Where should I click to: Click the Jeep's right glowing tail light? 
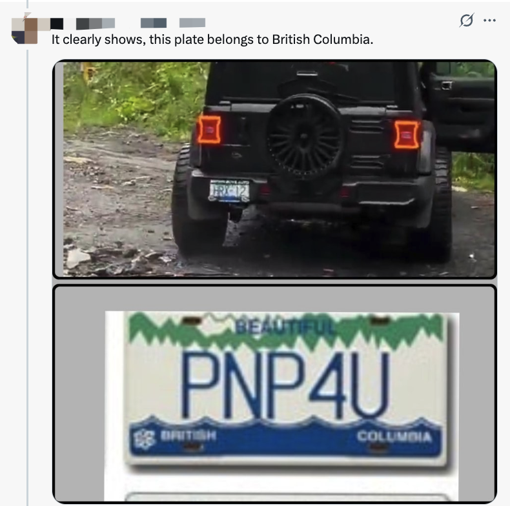coord(407,135)
